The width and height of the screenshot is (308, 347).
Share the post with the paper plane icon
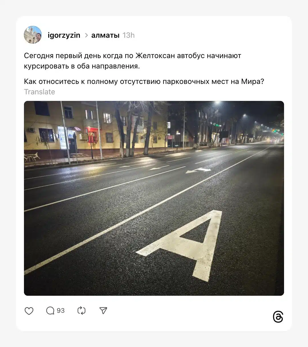(103, 311)
